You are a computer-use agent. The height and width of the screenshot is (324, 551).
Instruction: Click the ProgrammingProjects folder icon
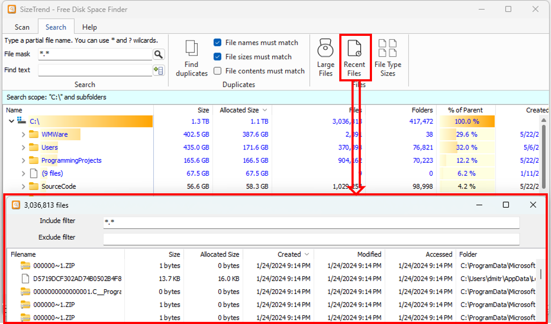[34, 160]
